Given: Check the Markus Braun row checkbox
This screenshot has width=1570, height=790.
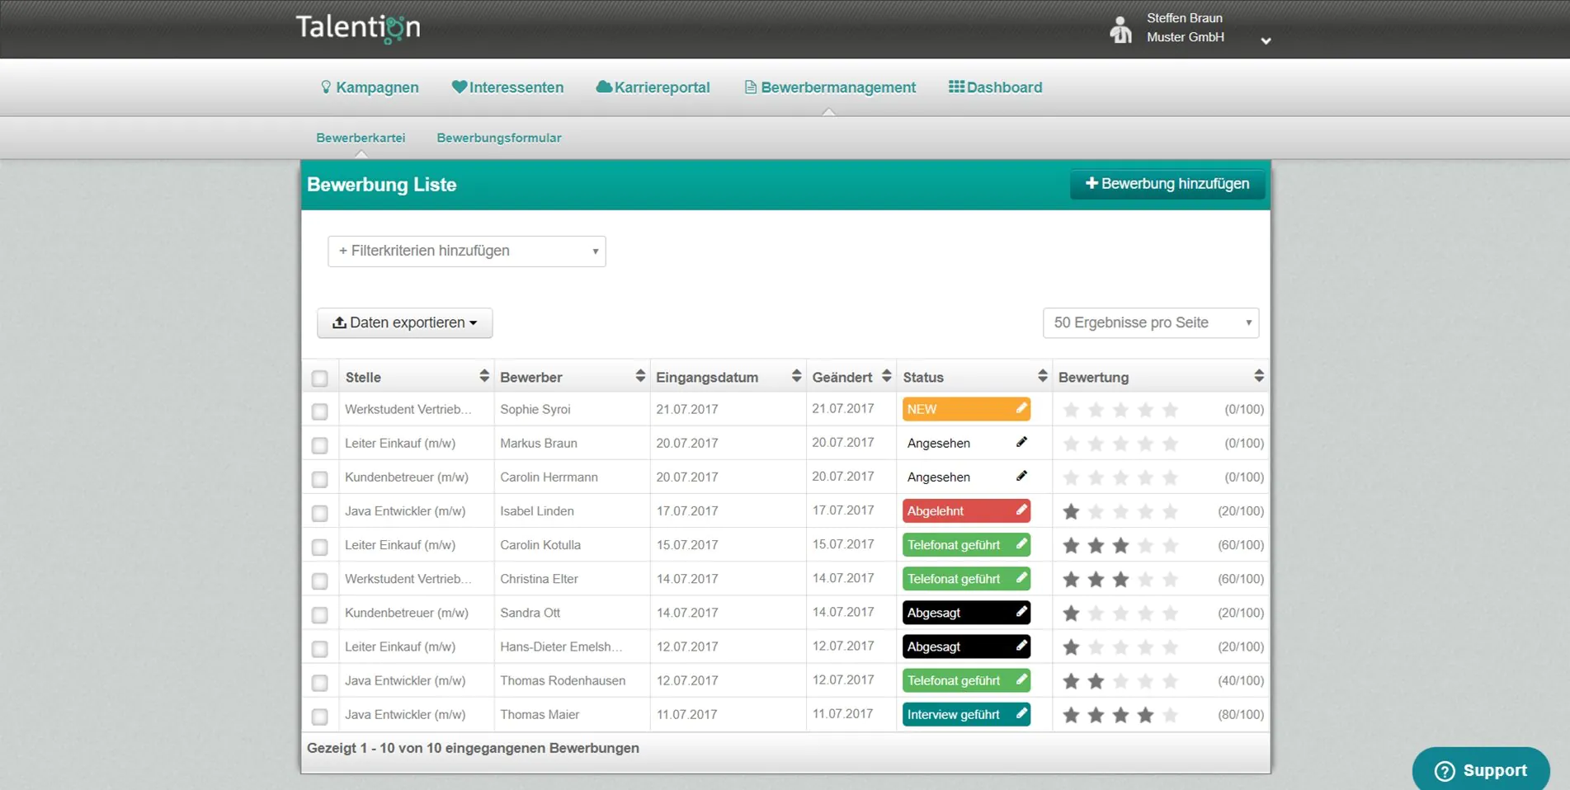Looking at the screenshot, I should pyautogui.click(x=320, y=444).
